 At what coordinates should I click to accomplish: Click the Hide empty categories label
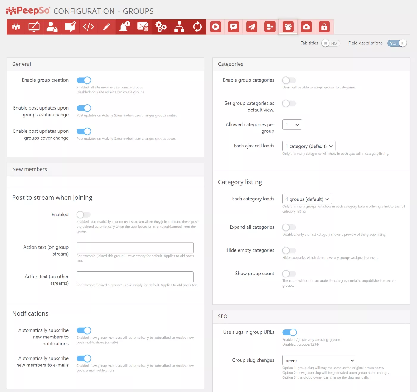tap(250, 250)
